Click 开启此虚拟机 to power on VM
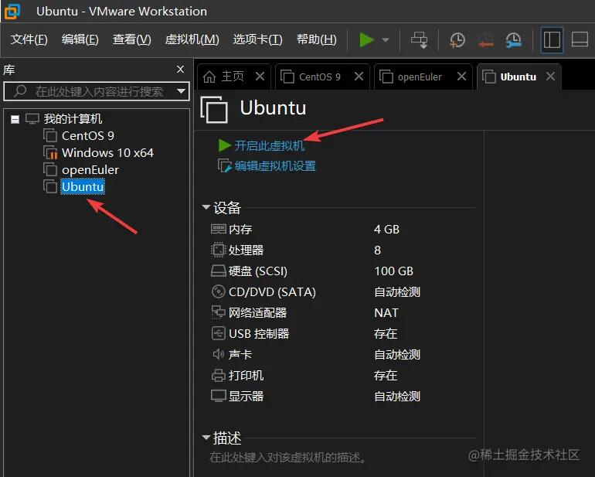 (x=270, y=145)
